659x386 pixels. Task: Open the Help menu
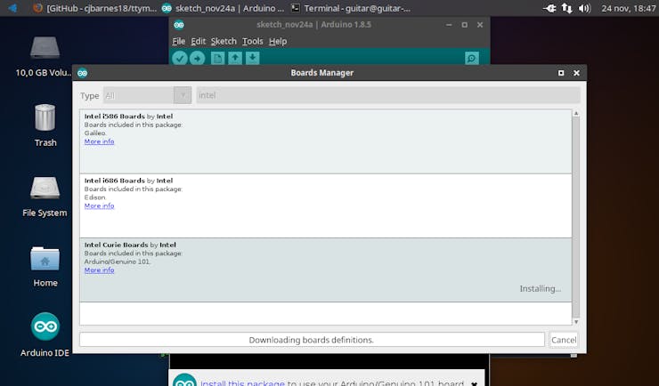pyautogui.click(x=278, y=41)
